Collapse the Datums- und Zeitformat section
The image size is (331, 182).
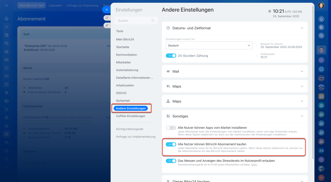pos(302,28)
